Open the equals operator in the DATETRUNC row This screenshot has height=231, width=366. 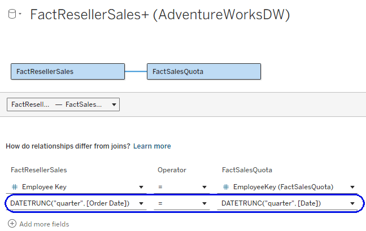click(x=179, y=203)
